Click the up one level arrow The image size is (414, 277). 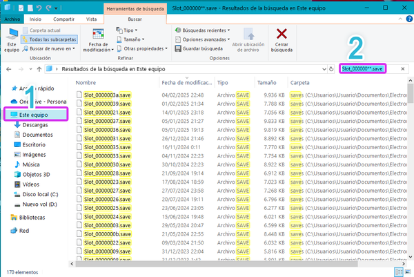pyautogui.click(x=39, y=69)
